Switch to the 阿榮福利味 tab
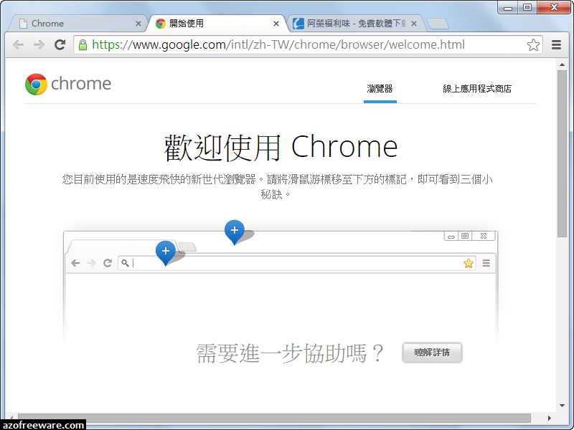 coord(348,24)
